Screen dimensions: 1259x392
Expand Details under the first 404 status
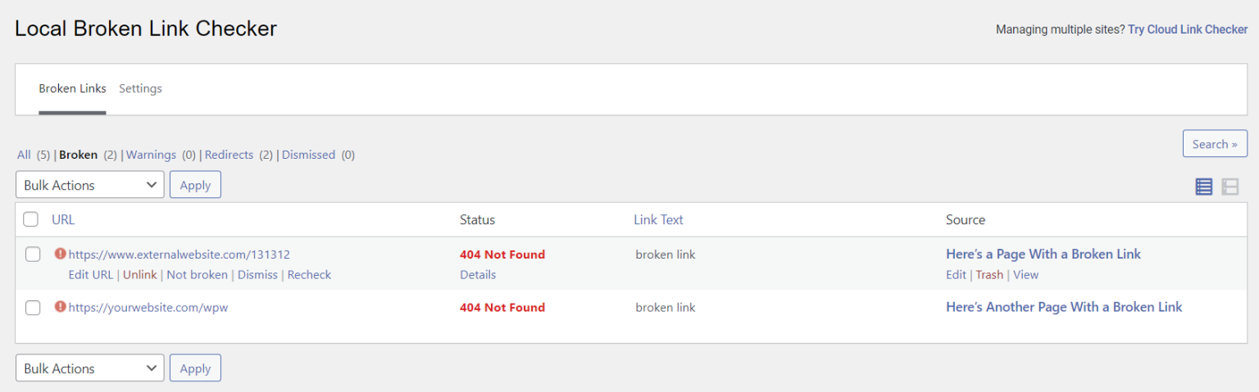pos(478,275)
